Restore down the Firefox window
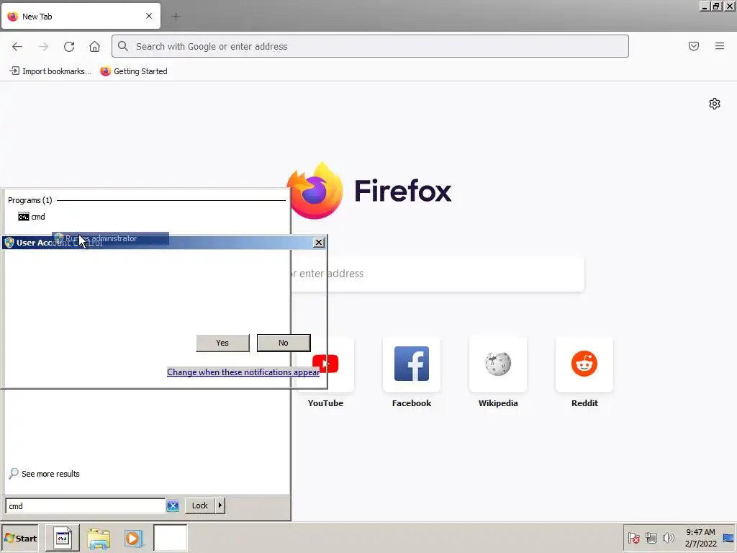The height and width of the screenshot is (553, 737). pyautogui.click(x=716, y=6)
